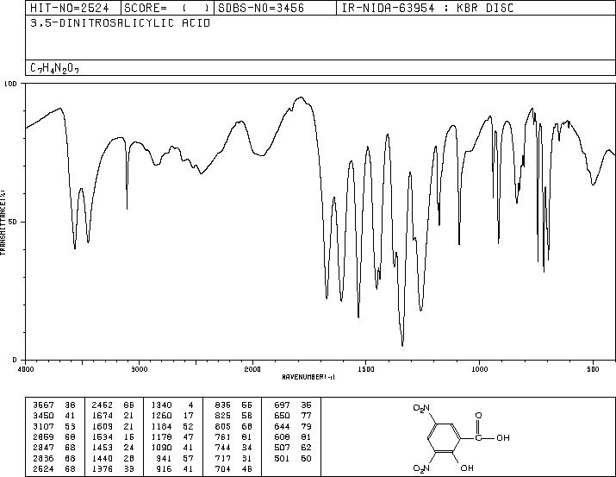Click peak table entry 644
Image resolution: width=616 pixels, height=477 pixels.
point(282,426)
